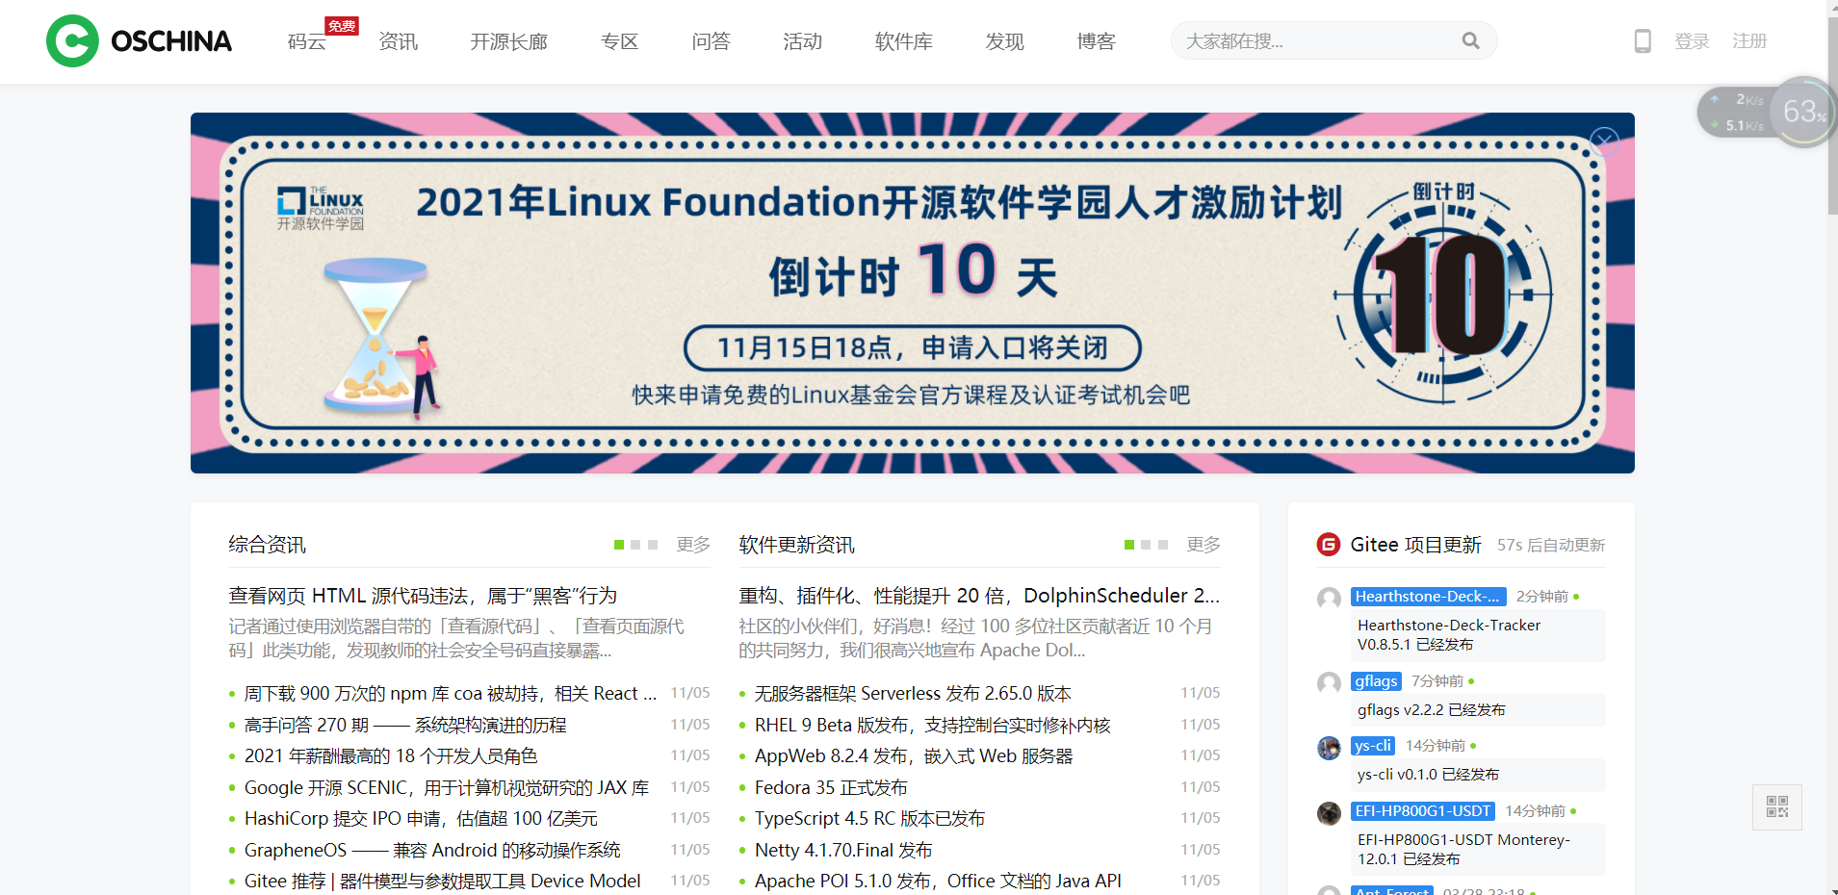Click the EFI-HP800G1-USDT project tag
The width and height of the screenshot is (1838, 895).
(1423, 811)
